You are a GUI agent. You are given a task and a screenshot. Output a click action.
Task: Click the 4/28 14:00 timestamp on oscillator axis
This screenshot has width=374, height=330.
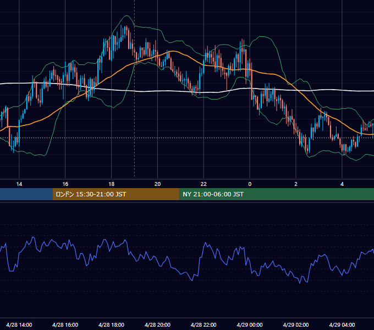(19, 324)
